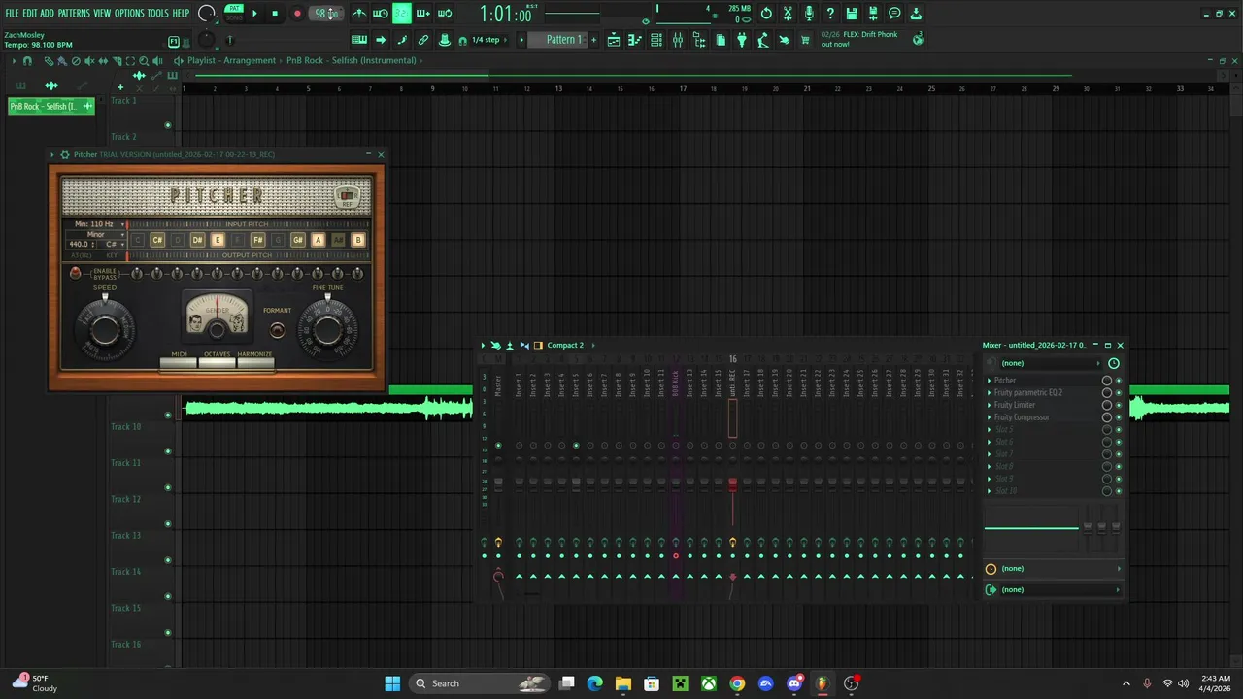Open the PATTERNS menu
Viewport: 1243px width, 699px height.
click(x=74, y=14)
